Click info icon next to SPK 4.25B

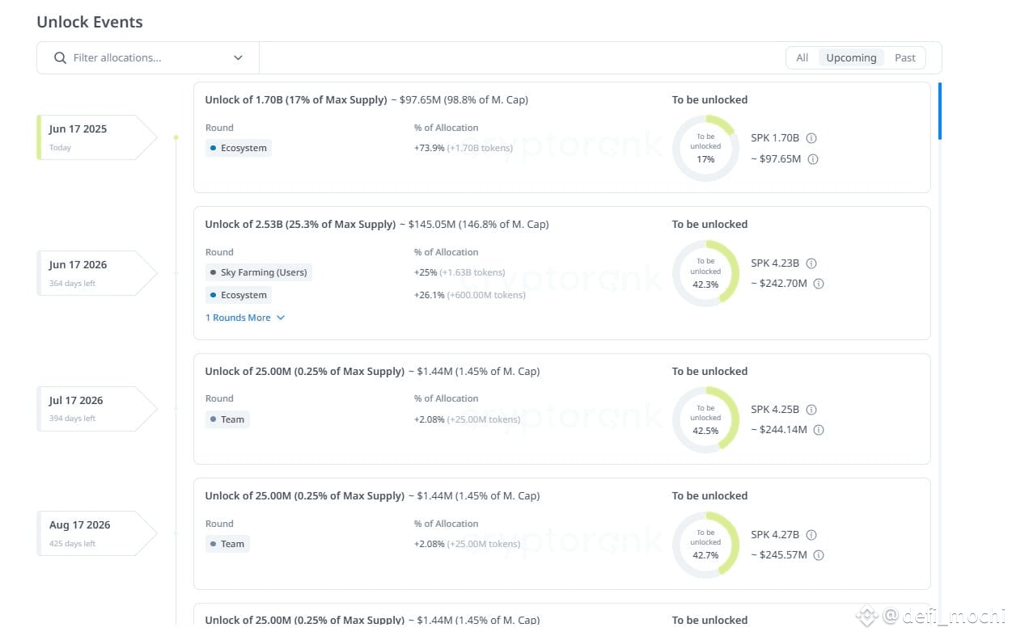point(811,410)
